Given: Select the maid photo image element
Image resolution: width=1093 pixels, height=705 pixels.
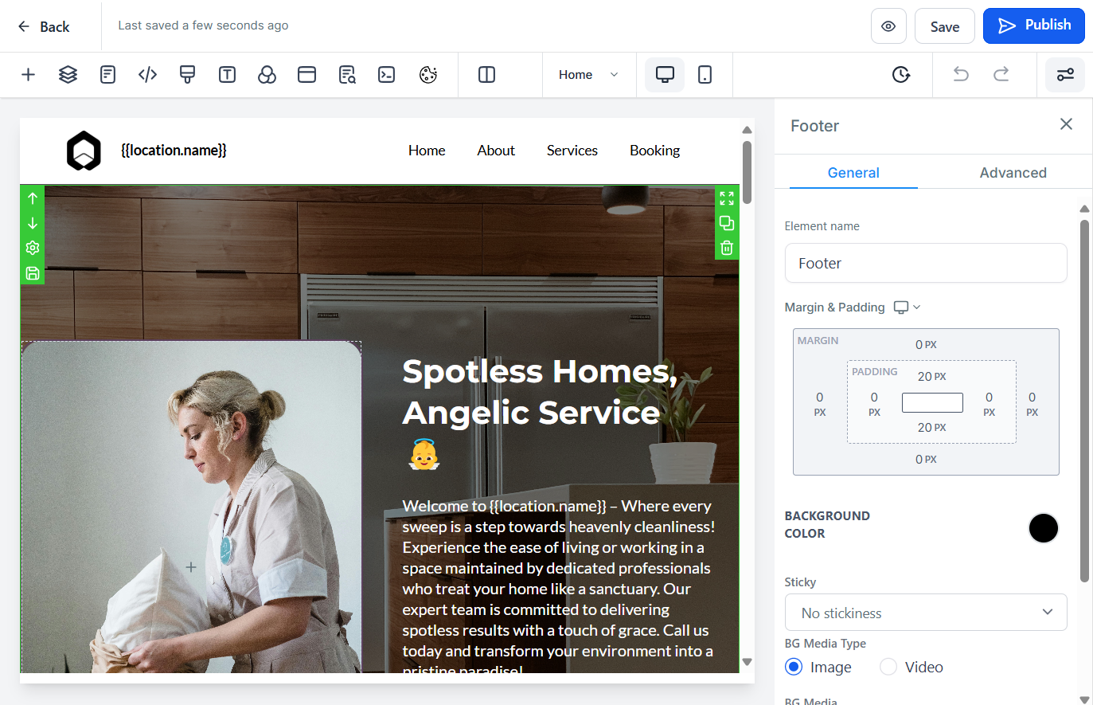Looking at the screenshot, I should click(x=191, y=507).
